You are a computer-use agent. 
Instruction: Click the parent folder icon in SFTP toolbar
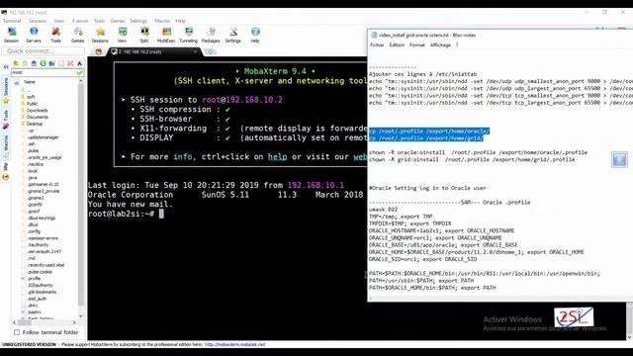16,63
